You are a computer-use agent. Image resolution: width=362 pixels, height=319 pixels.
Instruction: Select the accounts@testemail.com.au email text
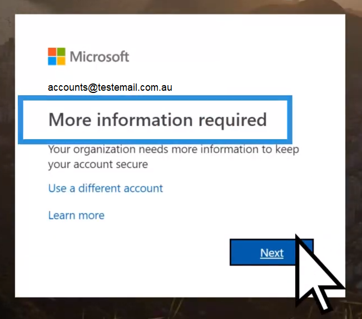[110, 87]
